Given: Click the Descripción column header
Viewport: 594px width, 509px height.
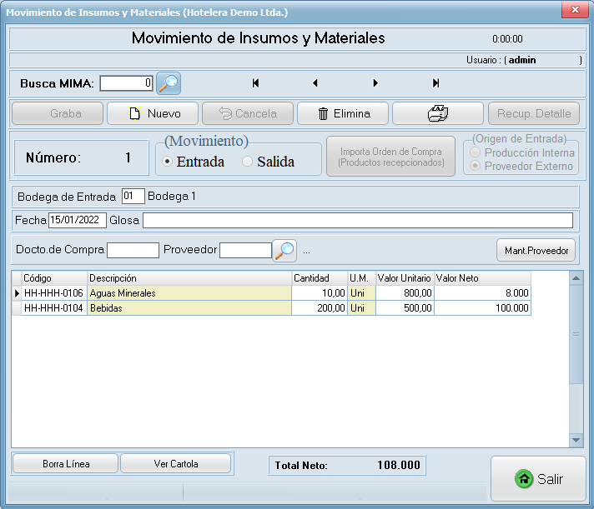Looking at the screenshot, I should 189,278.
